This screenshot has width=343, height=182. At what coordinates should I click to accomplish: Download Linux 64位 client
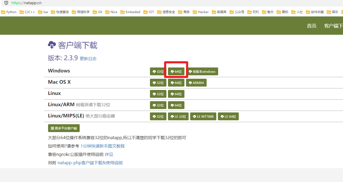176,94
